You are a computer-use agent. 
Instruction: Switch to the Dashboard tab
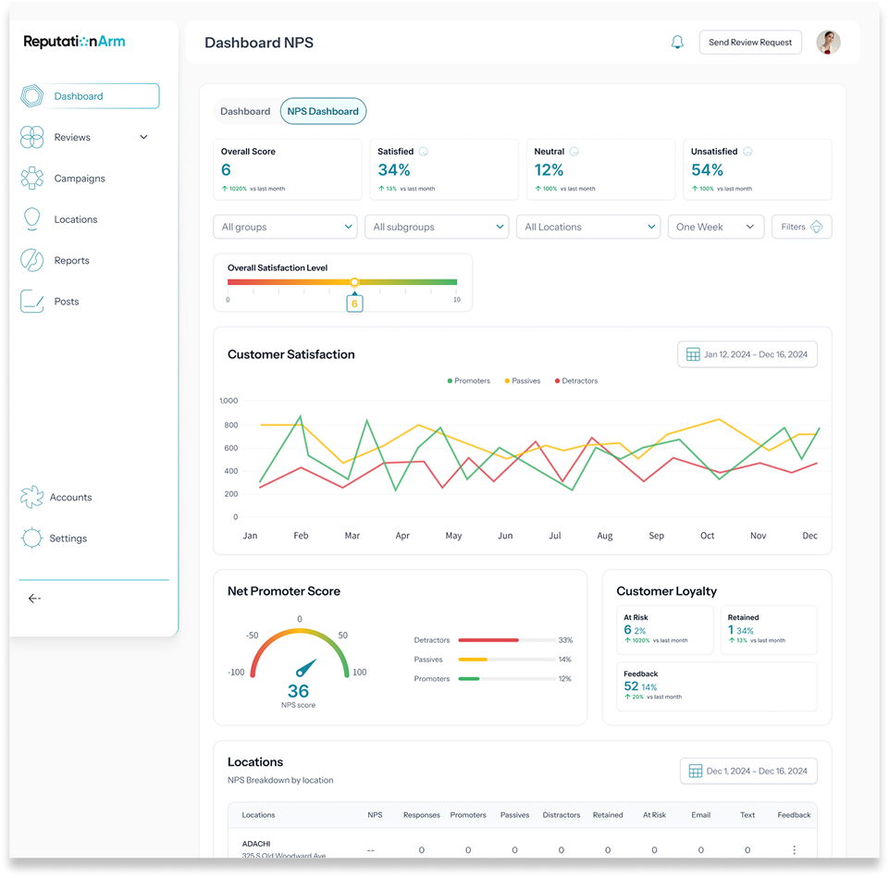[x=245, y=111]
